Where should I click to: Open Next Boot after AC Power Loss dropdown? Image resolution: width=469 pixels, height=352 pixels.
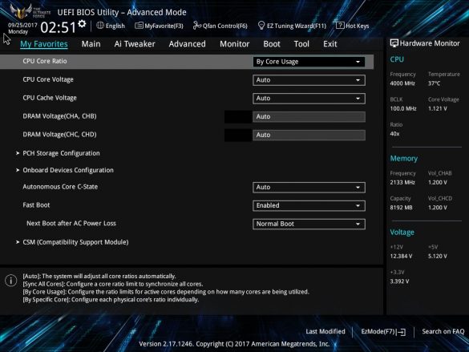309,224
